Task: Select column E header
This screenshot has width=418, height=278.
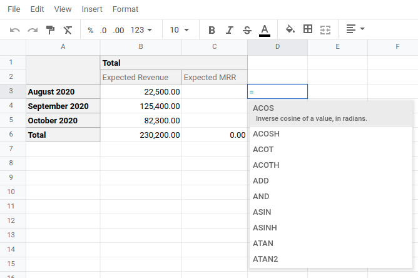Action: [337, 47]
